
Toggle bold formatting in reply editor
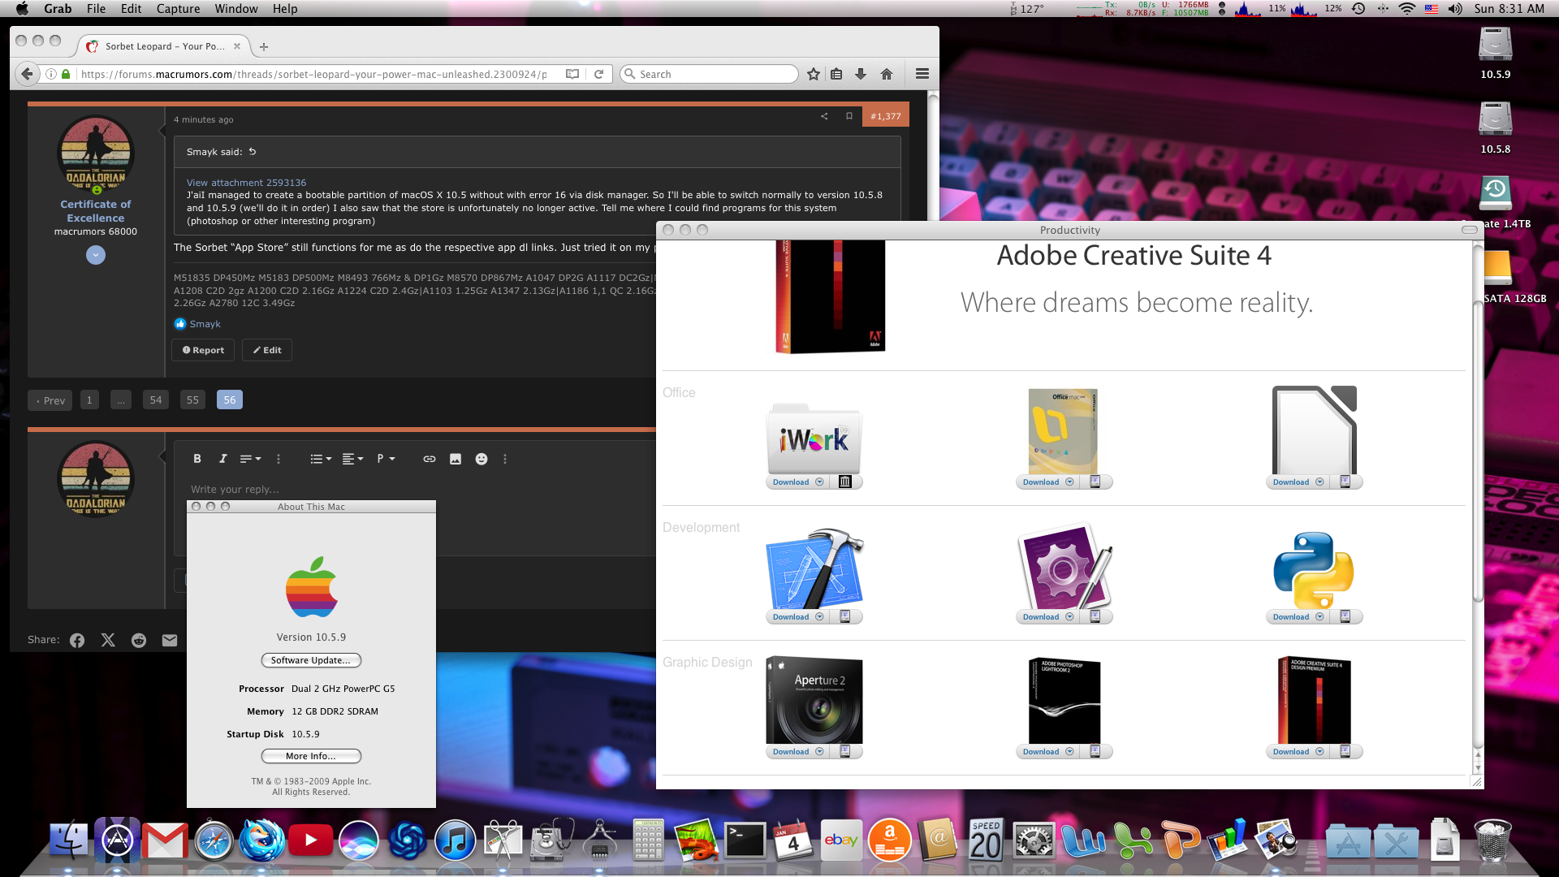click(x=197, y=459)
